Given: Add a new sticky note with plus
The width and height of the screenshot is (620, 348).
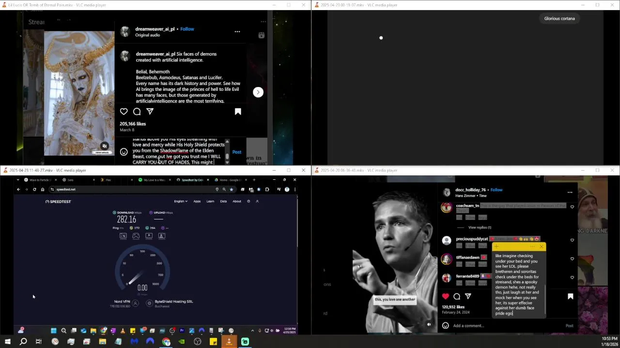Looking at the screenshot, I should tap(496, 246).
